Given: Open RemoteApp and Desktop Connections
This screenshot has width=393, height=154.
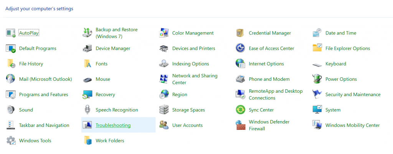Looking at the screenshot, I should (276, 95).
